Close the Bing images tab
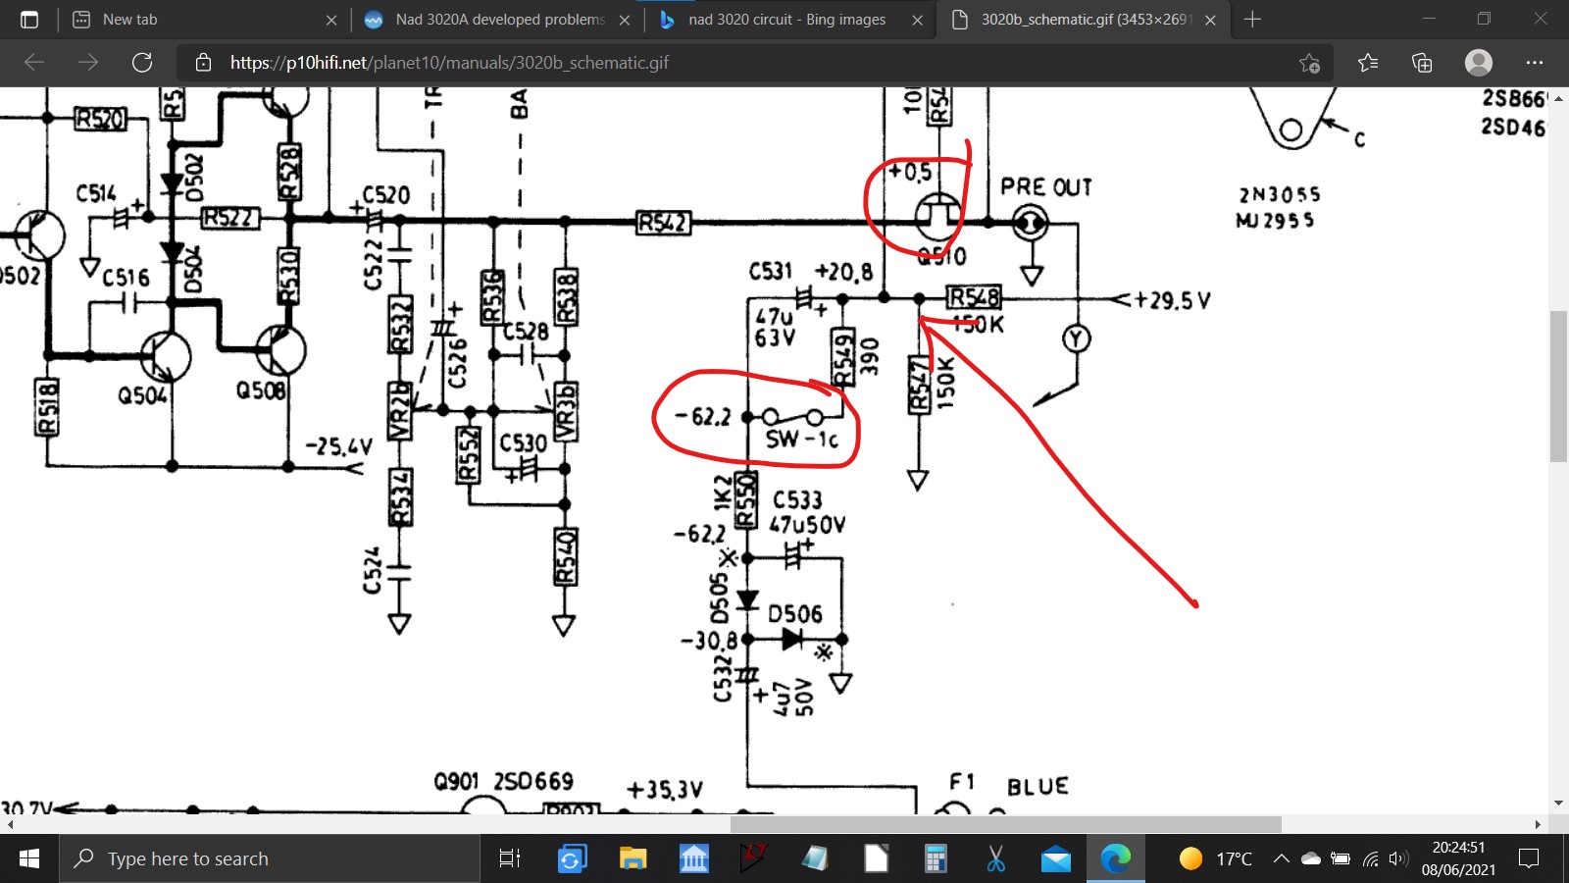 918,20
